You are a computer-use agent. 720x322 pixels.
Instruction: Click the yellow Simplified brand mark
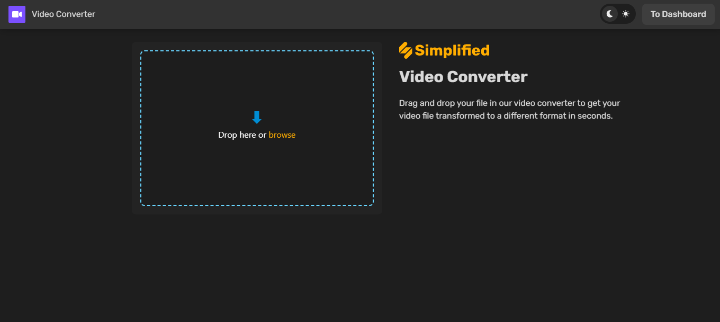point(406,49)
